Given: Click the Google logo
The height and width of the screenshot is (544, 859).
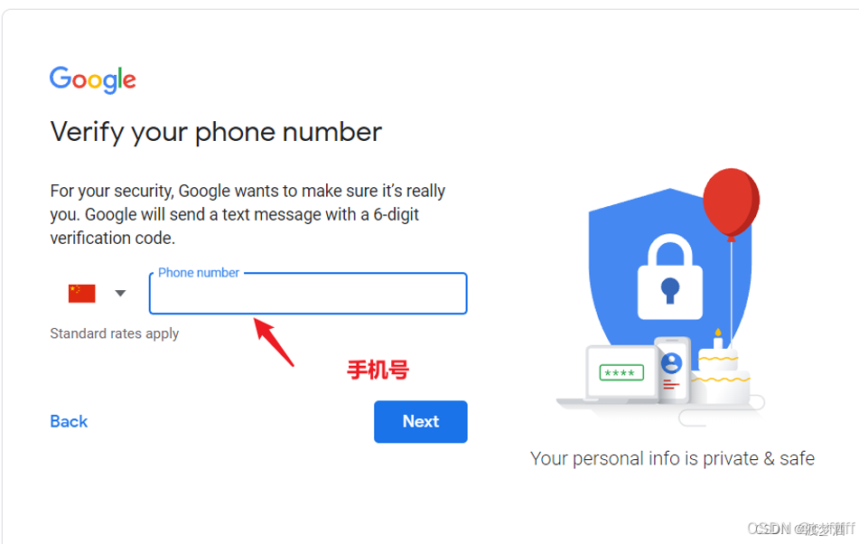Looking at the screenshot, I should coord(92,80).
